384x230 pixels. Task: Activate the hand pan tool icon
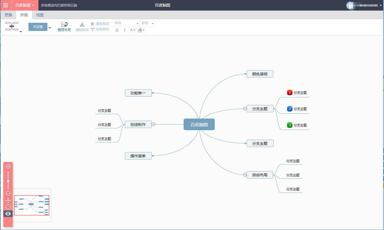tap(8, 201)
